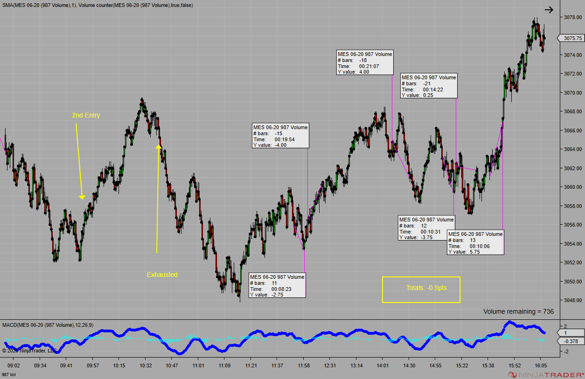Viewport: 585px width, 379px height.
Task: Click the 14:01 time axis label
Action: click(383, 365)
